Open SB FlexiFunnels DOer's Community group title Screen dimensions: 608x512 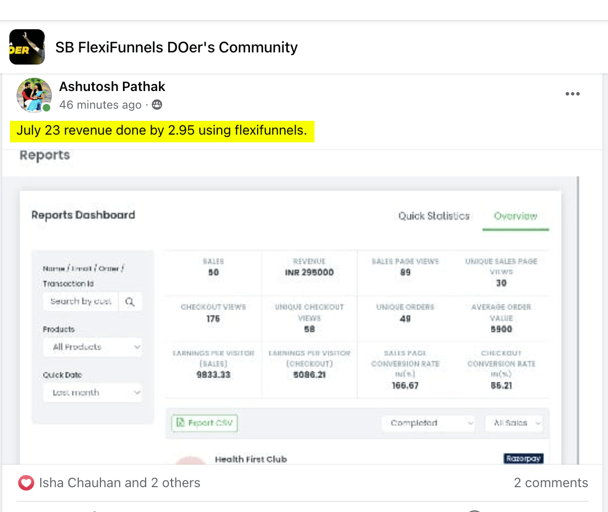pyautogui.click(x=177, y=47)
